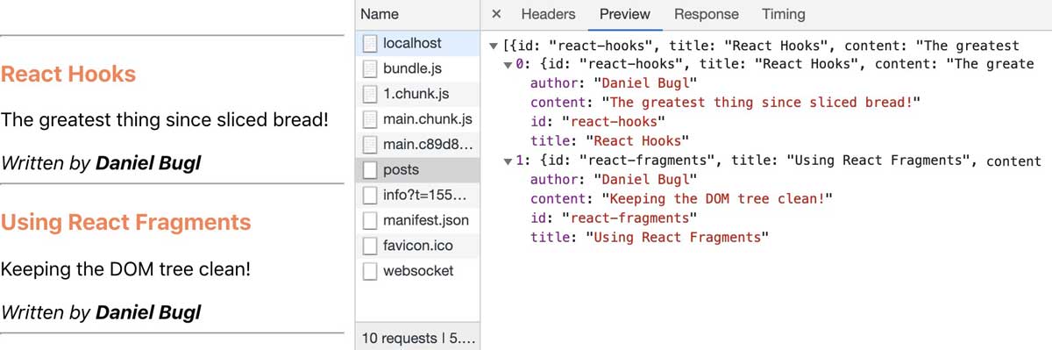The width and height of the screenshot is (1052, 350).
Task: Click the icon beside manifest.json
Action: (x=370, y=220)
